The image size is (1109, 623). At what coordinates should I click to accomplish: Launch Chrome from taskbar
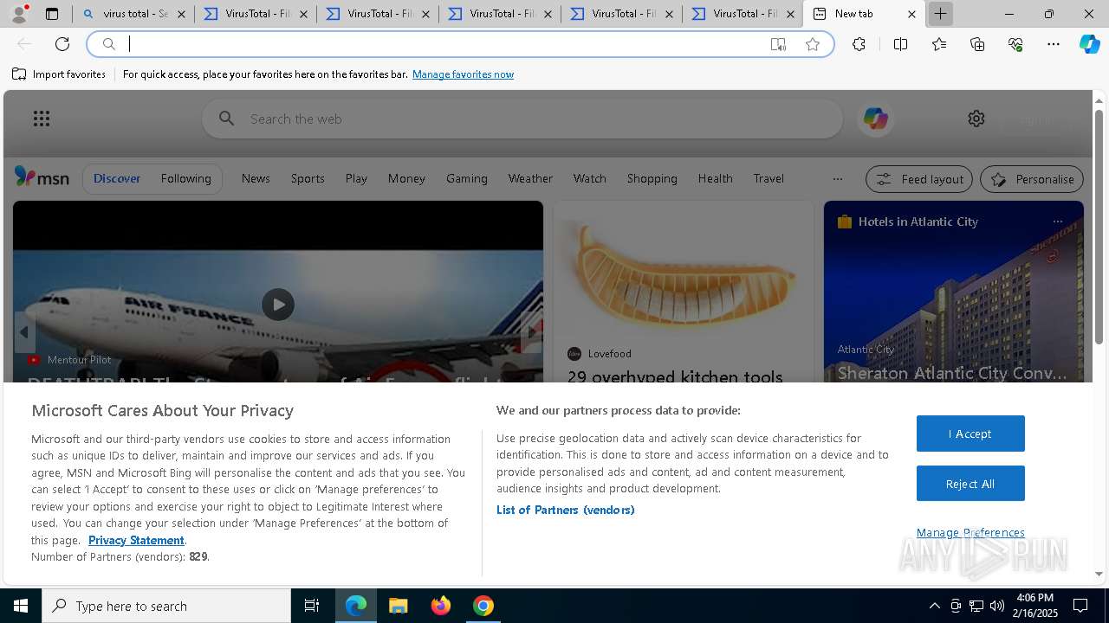pos(483,606)
